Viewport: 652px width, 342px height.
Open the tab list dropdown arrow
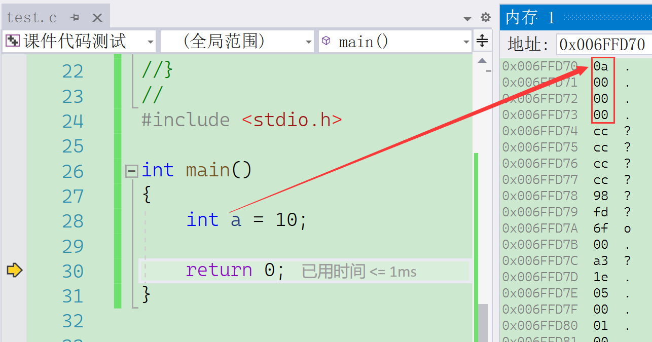[x=467, y=19]
